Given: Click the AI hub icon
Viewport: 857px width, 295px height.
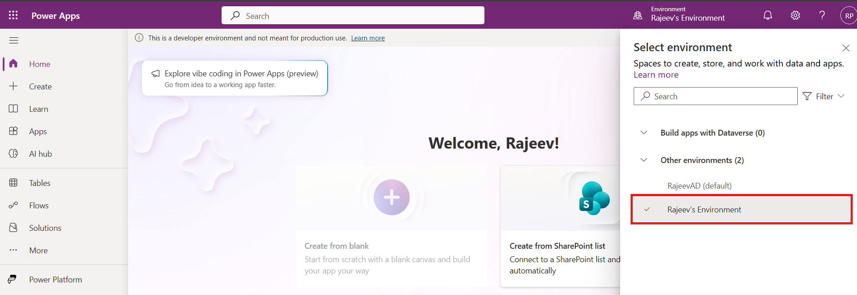Looking at the screenshot, I should [x=13, y=153].
